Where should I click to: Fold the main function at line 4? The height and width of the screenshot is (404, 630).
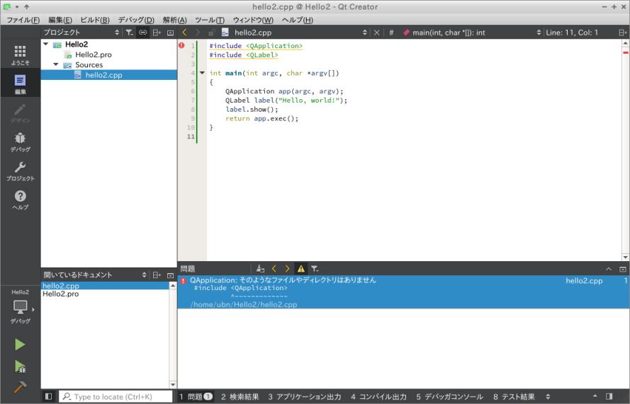[x=202, y=73]
